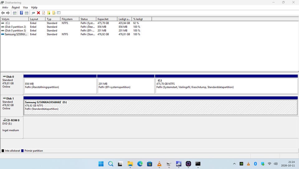This screenshot has height=169, width=299.
Task: Select the 201 MB EFI-systempartition block
Action: pyautogui.click(x=126, y=84)
